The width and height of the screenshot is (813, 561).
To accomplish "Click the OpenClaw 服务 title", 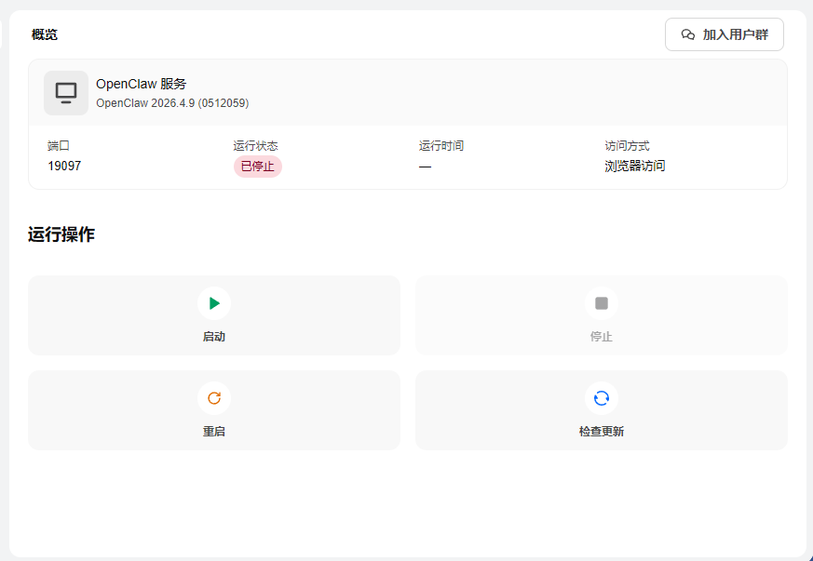I will pos(141,84).
